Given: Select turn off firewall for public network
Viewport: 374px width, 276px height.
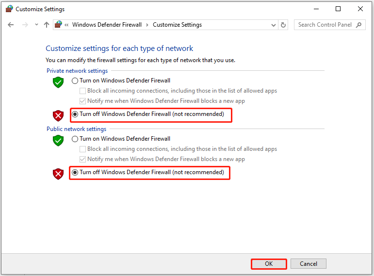Looking at the screenshot, I should click(x=75, y=172).
